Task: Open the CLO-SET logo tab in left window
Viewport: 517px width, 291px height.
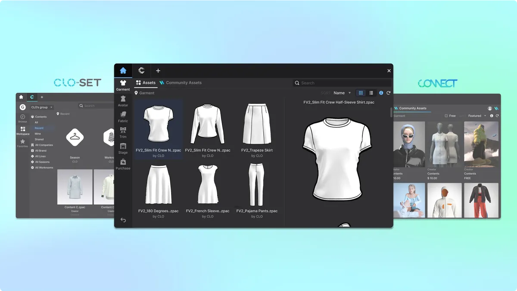Action: click(x=32, y=97)
